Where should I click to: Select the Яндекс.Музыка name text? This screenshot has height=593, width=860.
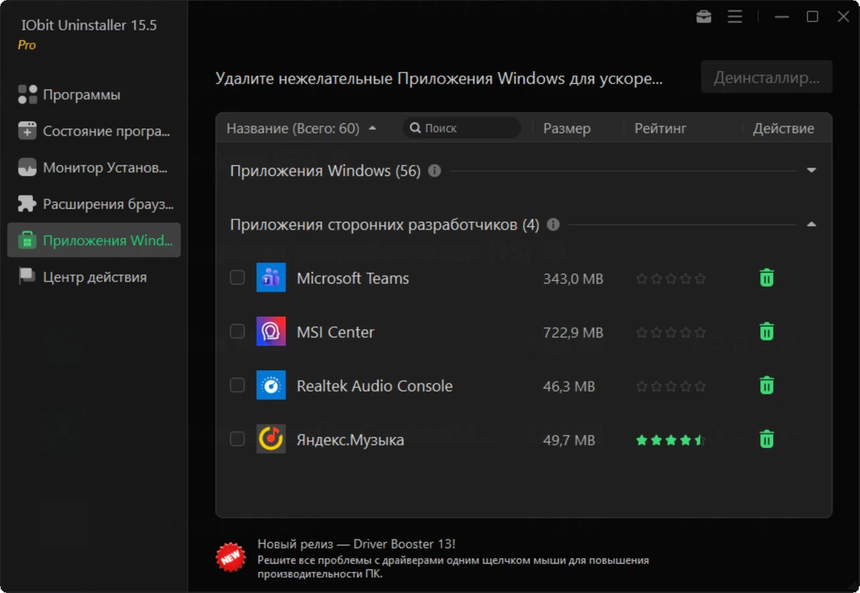coord(350,440)
